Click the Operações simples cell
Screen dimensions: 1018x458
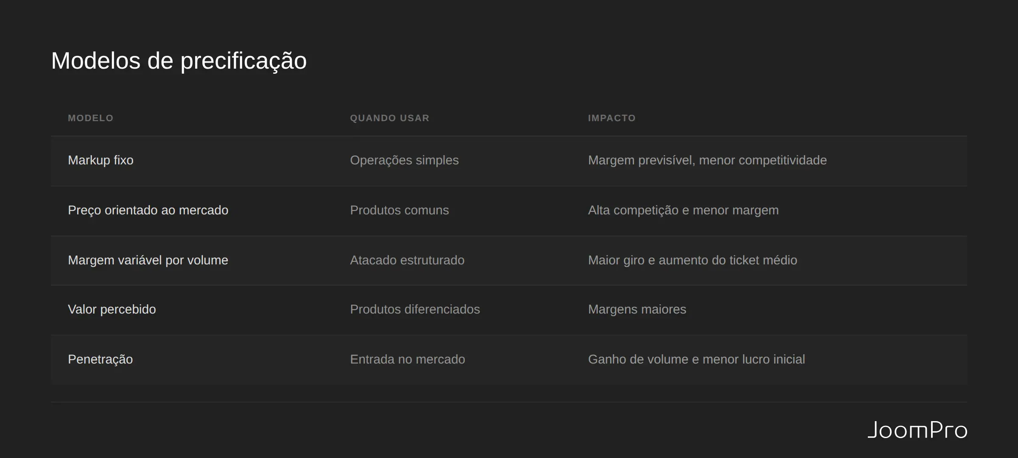coord(404,160)
